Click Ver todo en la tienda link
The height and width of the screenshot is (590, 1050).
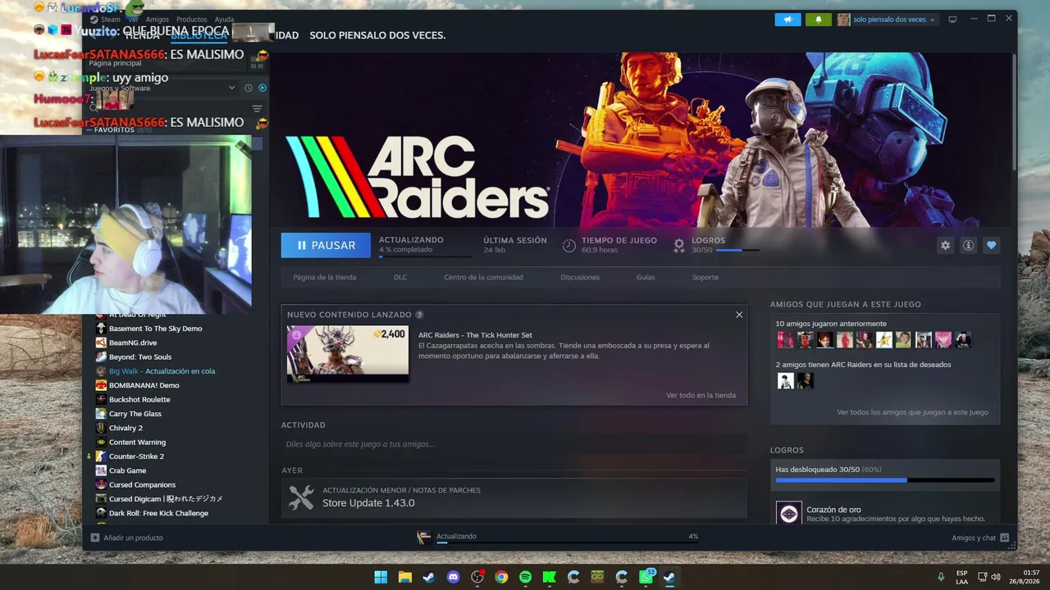click(701, 395)
